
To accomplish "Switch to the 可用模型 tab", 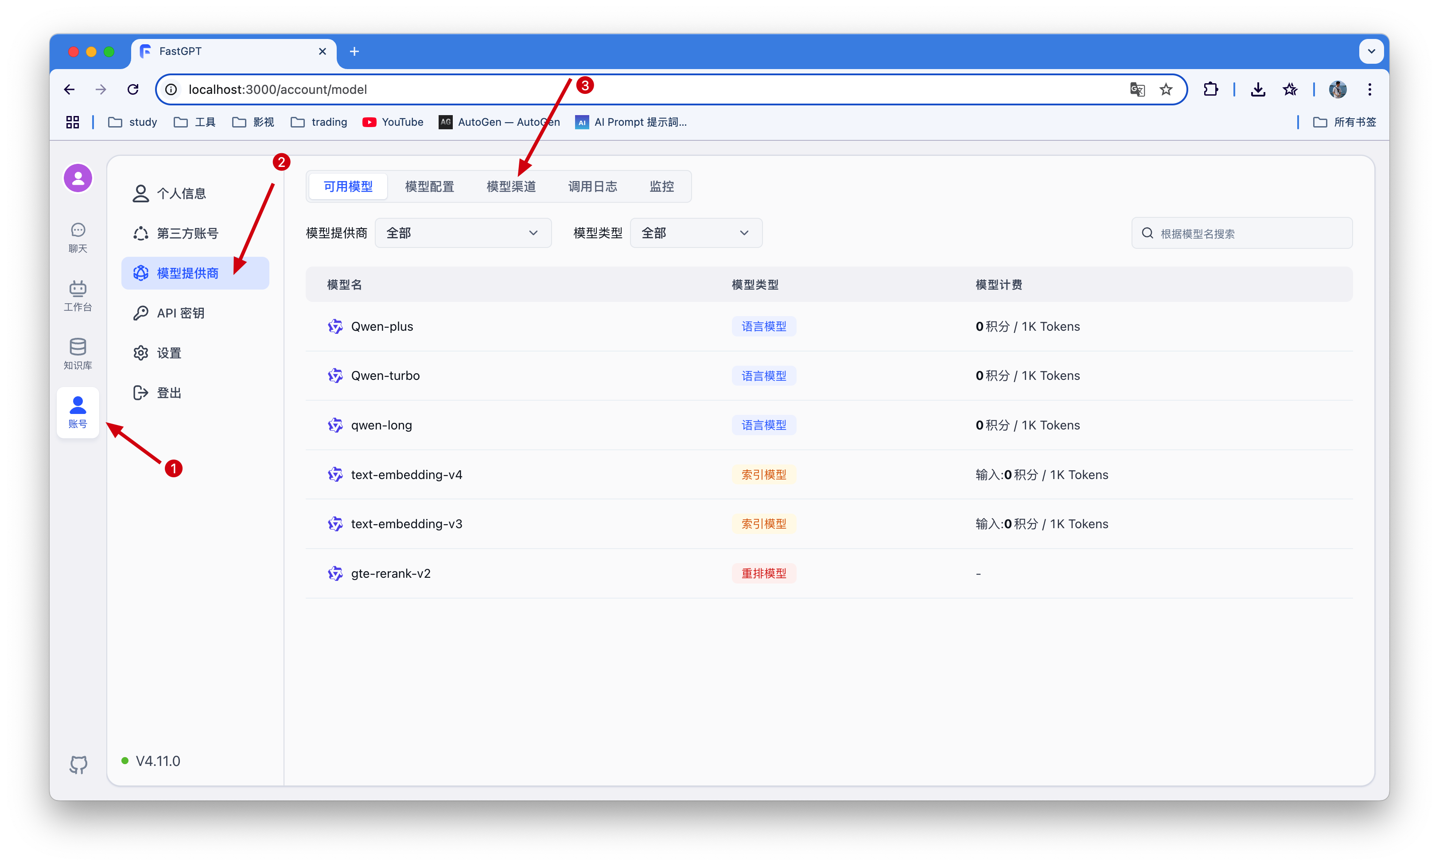I will pyautogui.click(x=348, y=186).
